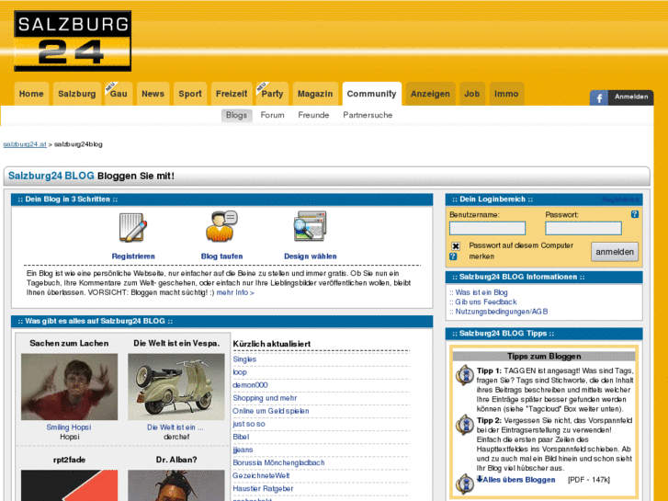Click the help icon beside Passwort field
The image size is (668, 501).
pyautogui.click(x=634, y=214)
